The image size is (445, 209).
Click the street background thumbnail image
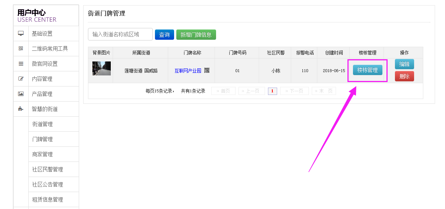(x=102, y=68)
